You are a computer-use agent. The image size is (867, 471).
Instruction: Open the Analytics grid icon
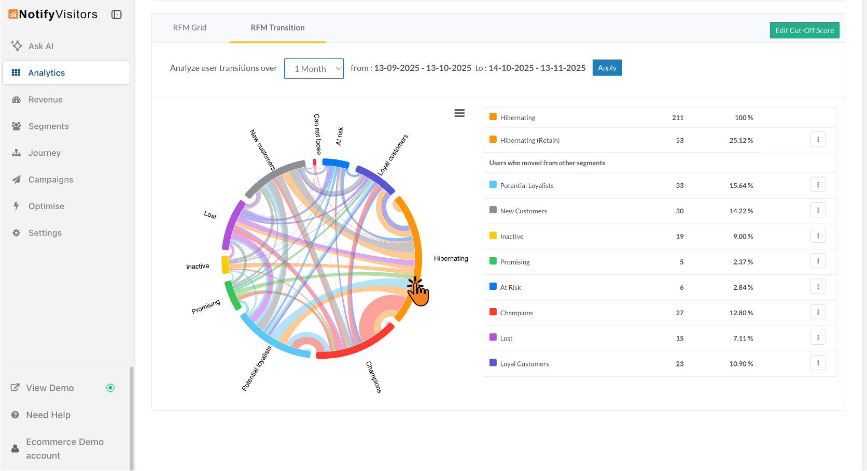[x=16, y=72]
